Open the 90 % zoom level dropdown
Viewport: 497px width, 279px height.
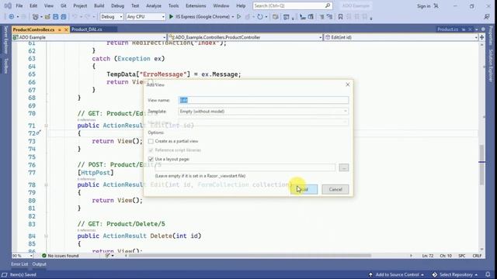coord(23,256)
